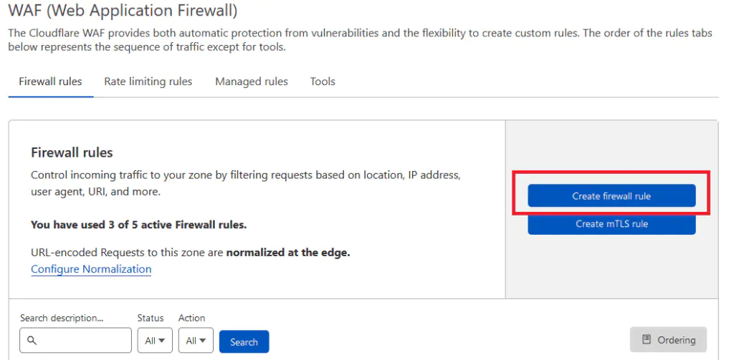This screenshot has height=360, width=734.
Task: Click the Create firewall rule button
Action: click(611, 196)
